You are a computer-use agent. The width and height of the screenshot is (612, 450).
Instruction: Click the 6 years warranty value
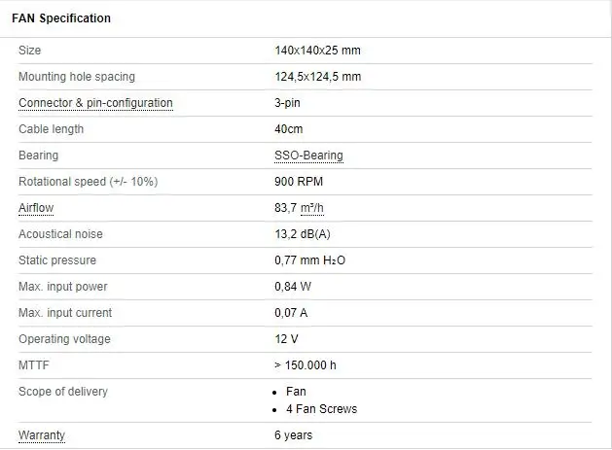pyautogui.click(x=295, y=435)
